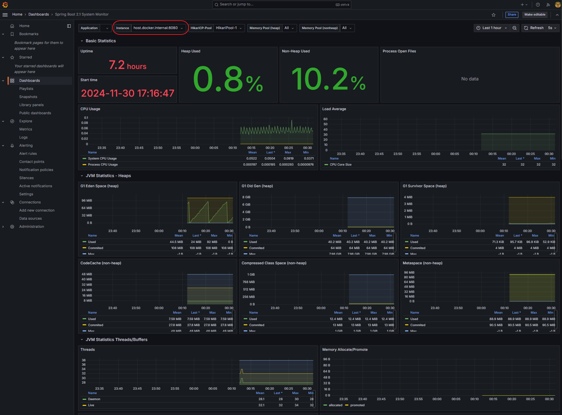562x415 pixels.
Task: Click the help question mark icon
Action: pos(538,5)
